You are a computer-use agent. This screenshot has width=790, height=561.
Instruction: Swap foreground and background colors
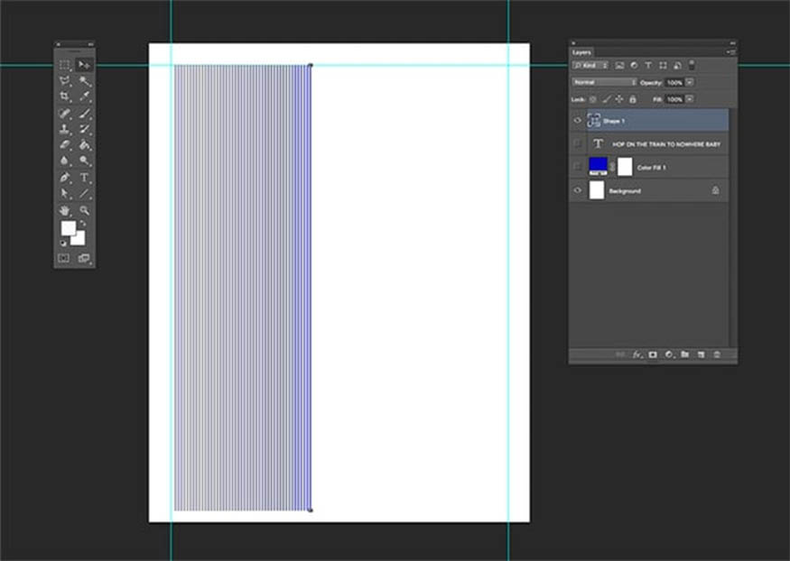pyautogui.click(x=83, y=224)
